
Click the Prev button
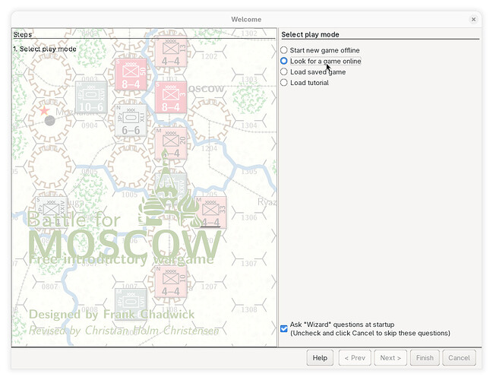[x=355, y=358]
